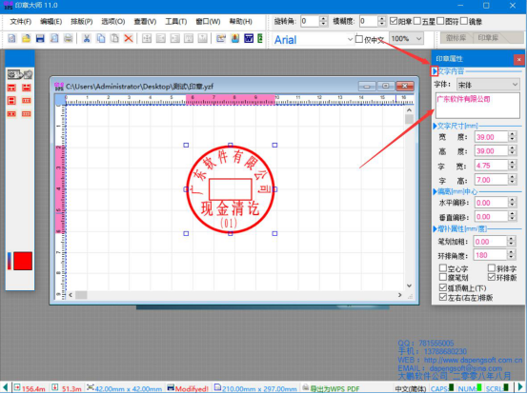Enable the 空心字 checkbox
Viewport: 527px width, 394px height.
(x=443, y=267)
